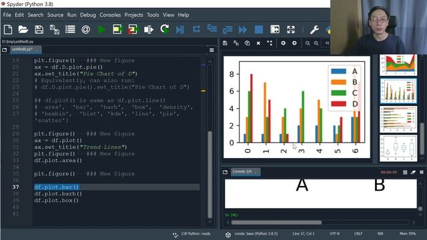Copy plot to clipboard icon
This screenshot has height=240, width=427.
click(248, 43)
